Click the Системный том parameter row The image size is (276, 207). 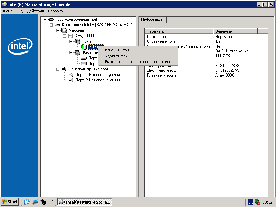tap(161, 41)
